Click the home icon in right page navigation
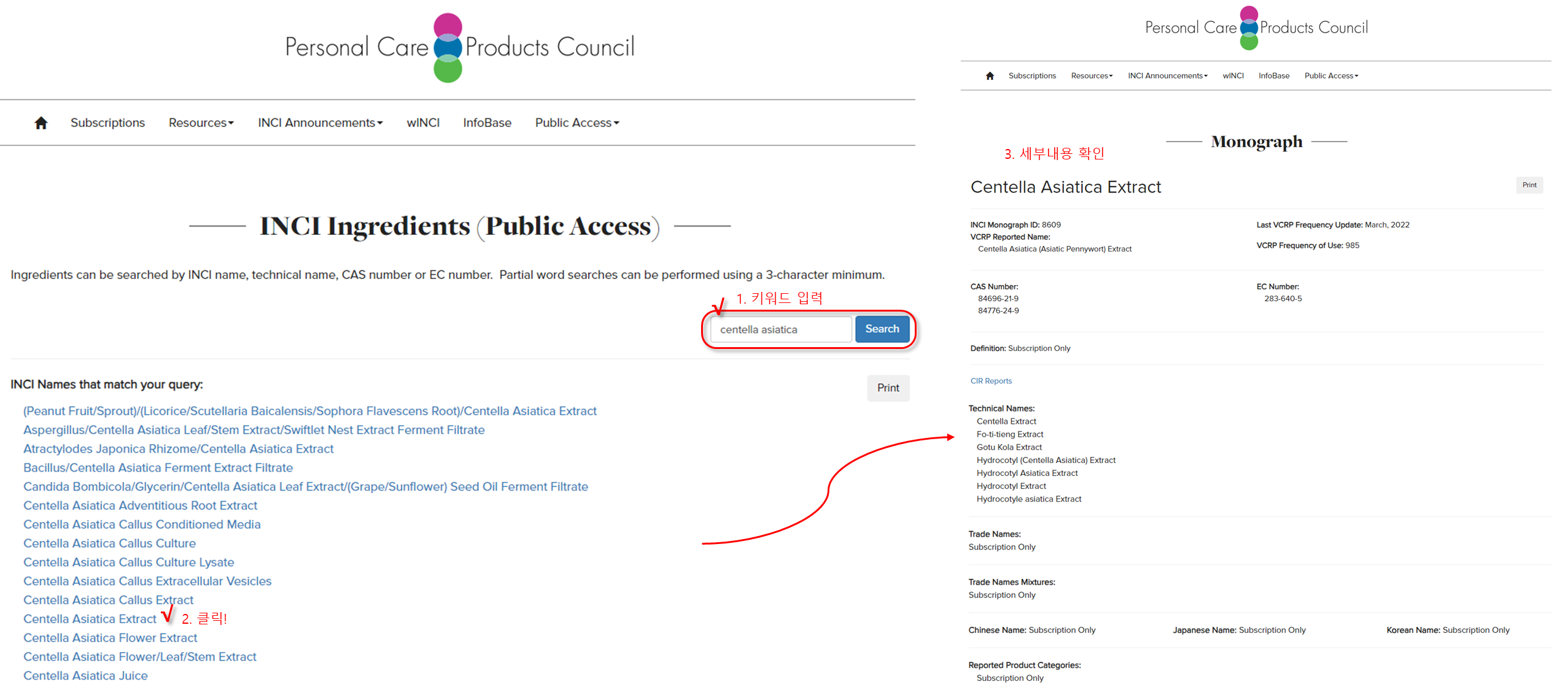The width and height of the screenshot is (1552, 690). click(990, 76)
